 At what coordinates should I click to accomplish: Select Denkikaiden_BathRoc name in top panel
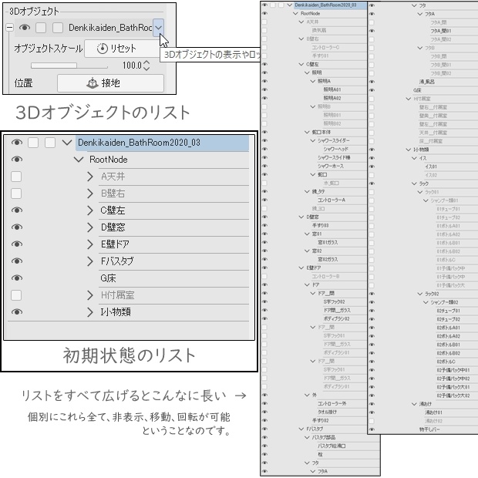click(x=110, y=28)
